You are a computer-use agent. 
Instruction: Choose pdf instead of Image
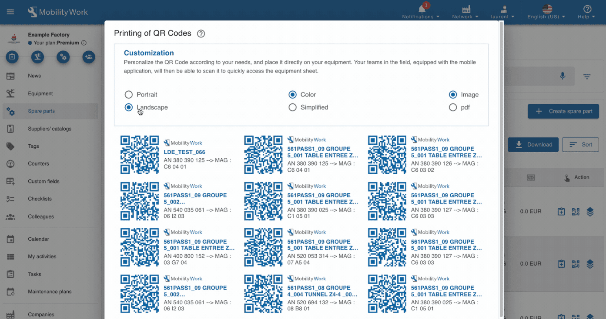click(x=453, y=107)
